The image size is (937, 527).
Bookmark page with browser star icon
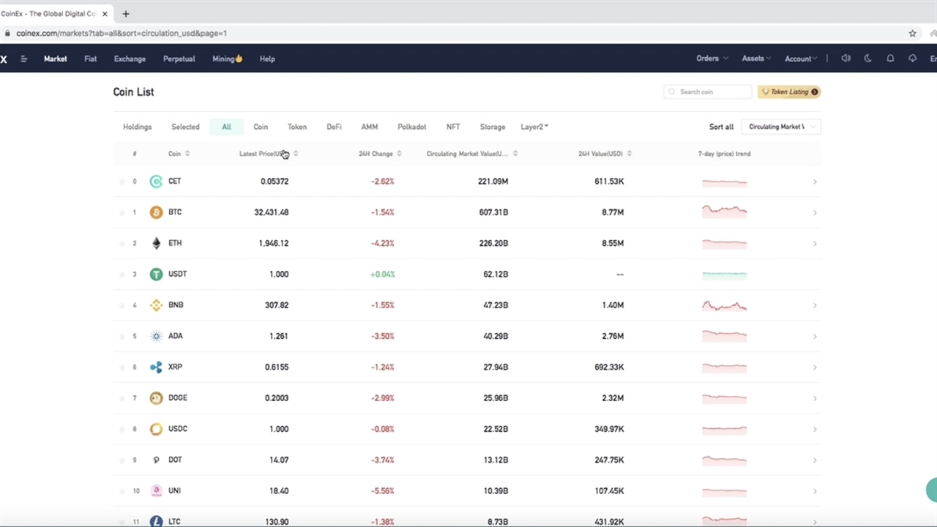912,33
